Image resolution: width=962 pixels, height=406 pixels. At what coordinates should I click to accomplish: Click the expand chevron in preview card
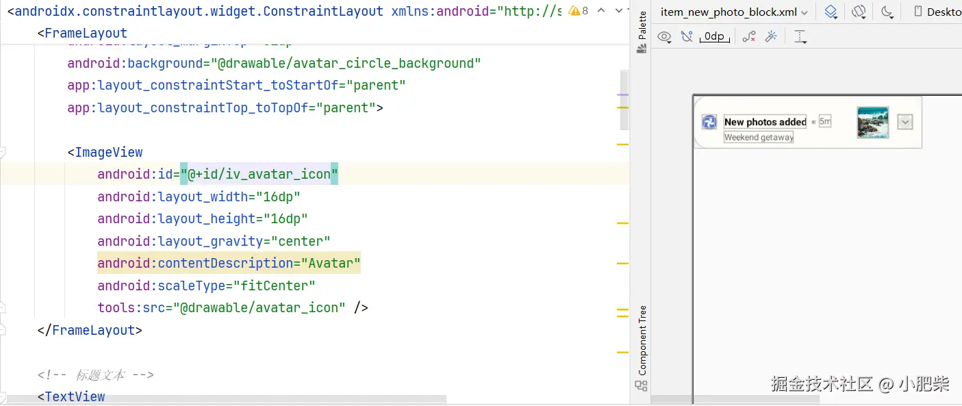pos(905,122)
